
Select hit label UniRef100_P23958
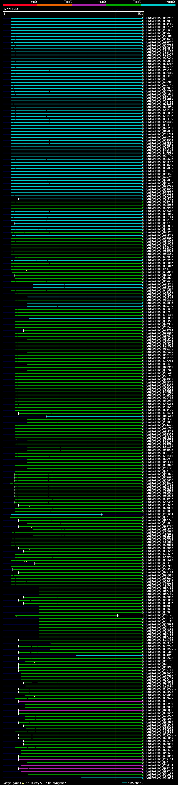(160, 566)
